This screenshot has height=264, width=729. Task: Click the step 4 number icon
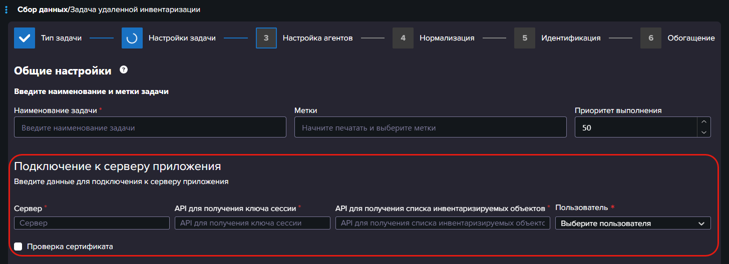point(403,38)
